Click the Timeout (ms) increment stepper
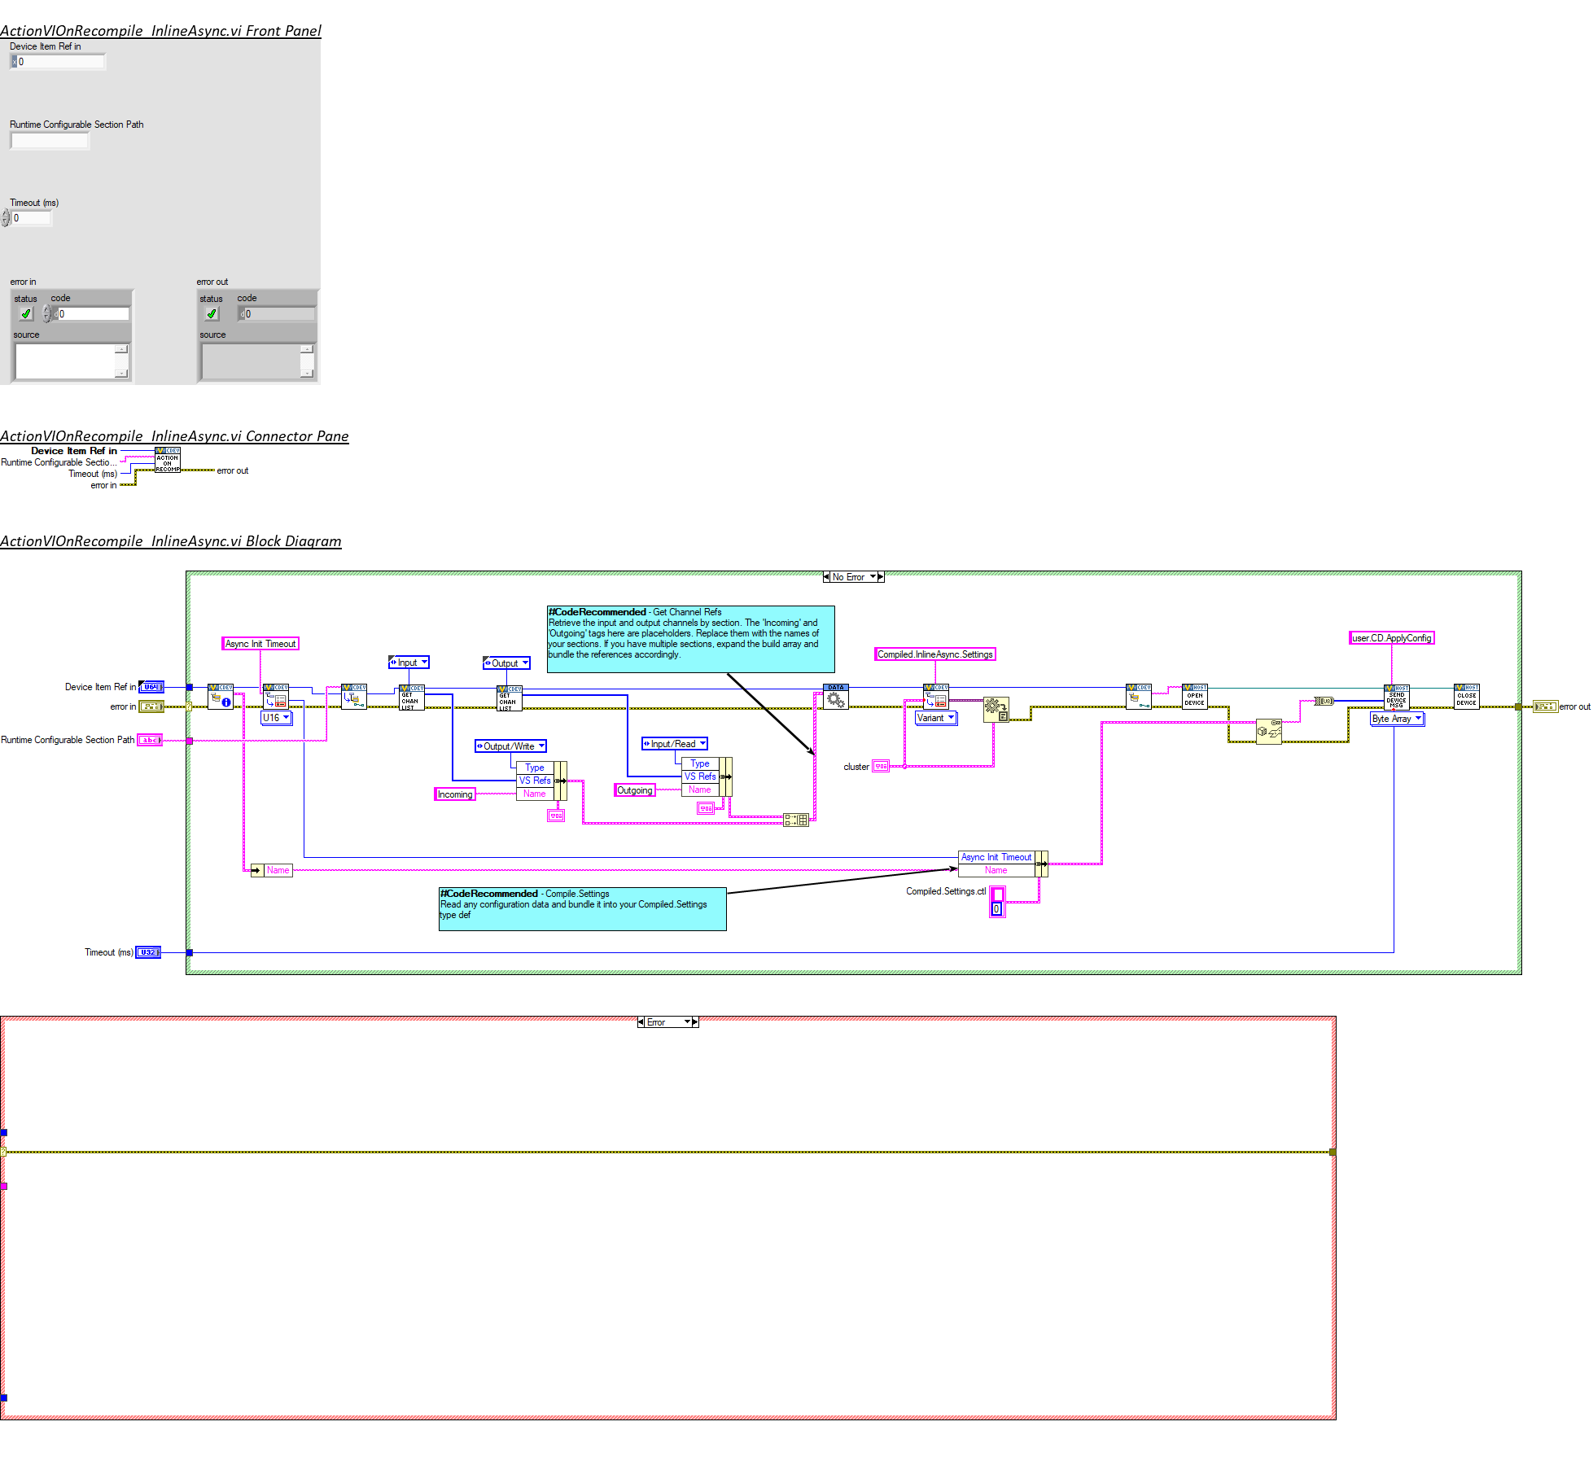The image size is (1593, 1461). (x=6, y=214)
